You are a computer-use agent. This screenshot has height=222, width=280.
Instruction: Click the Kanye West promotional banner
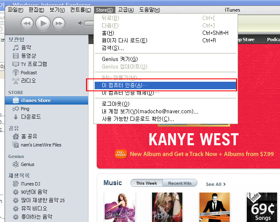tap(188, 145)
